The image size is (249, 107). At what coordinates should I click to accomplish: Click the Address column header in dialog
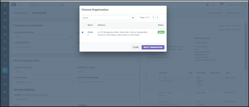101,25
